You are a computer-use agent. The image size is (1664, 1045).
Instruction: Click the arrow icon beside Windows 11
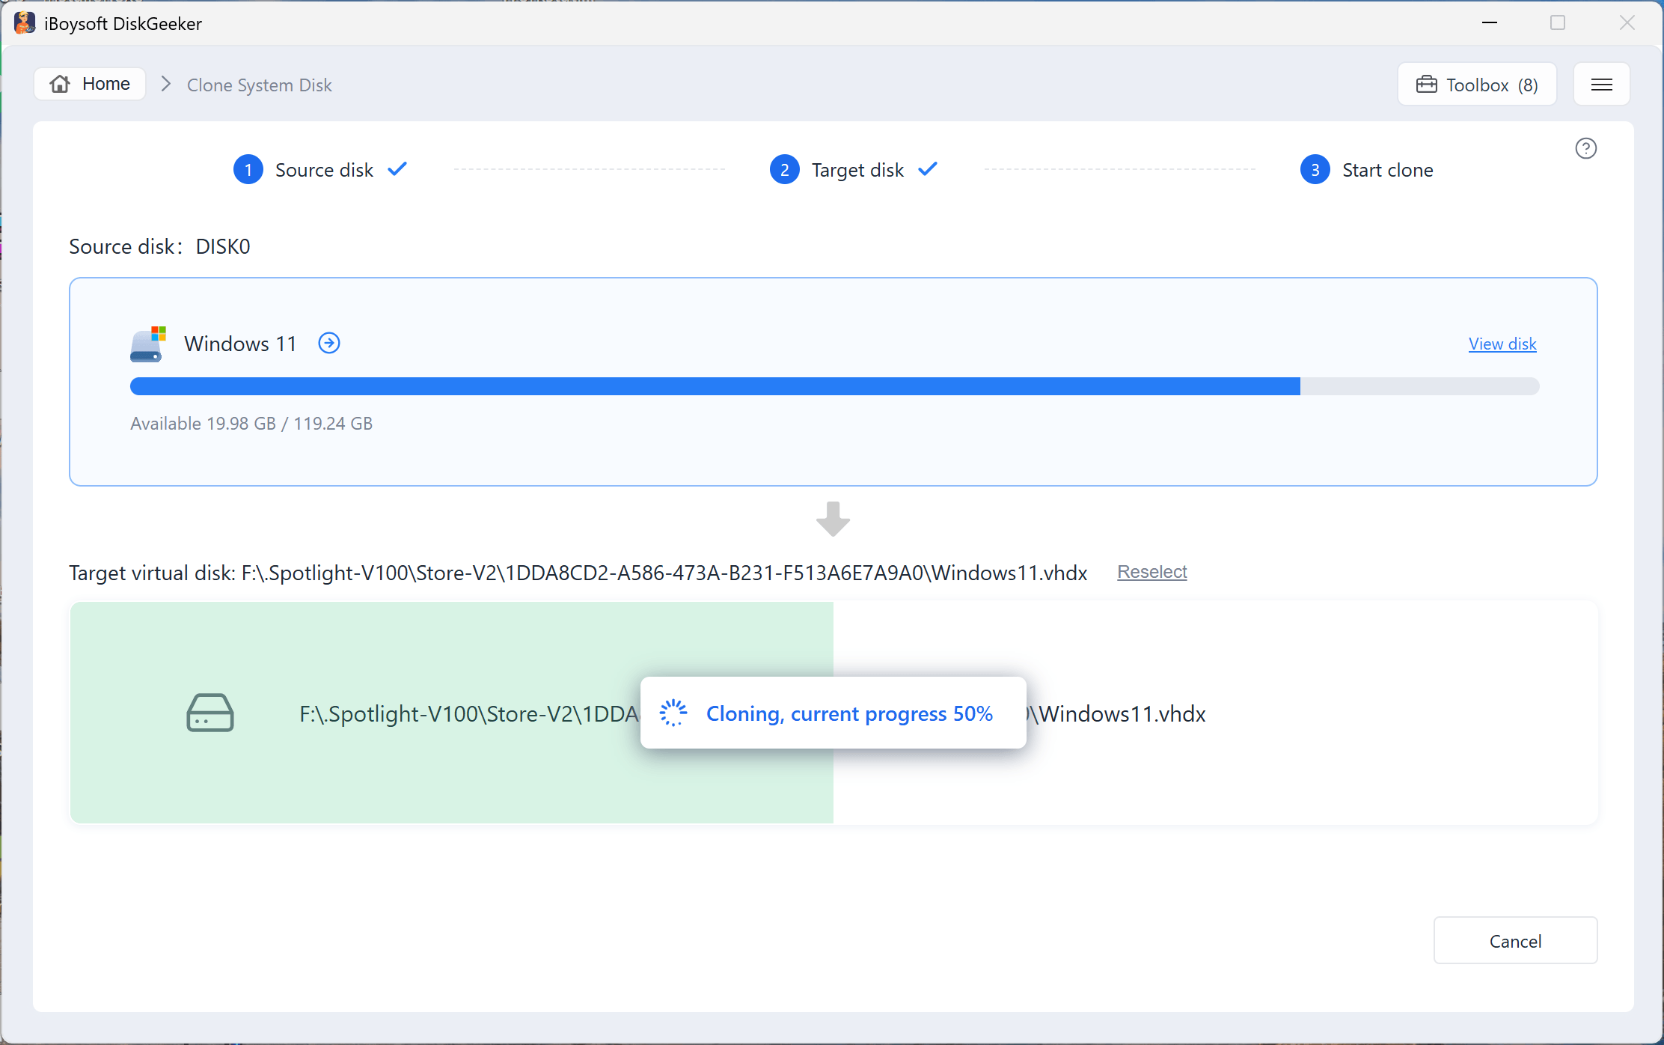pos(329,343)
